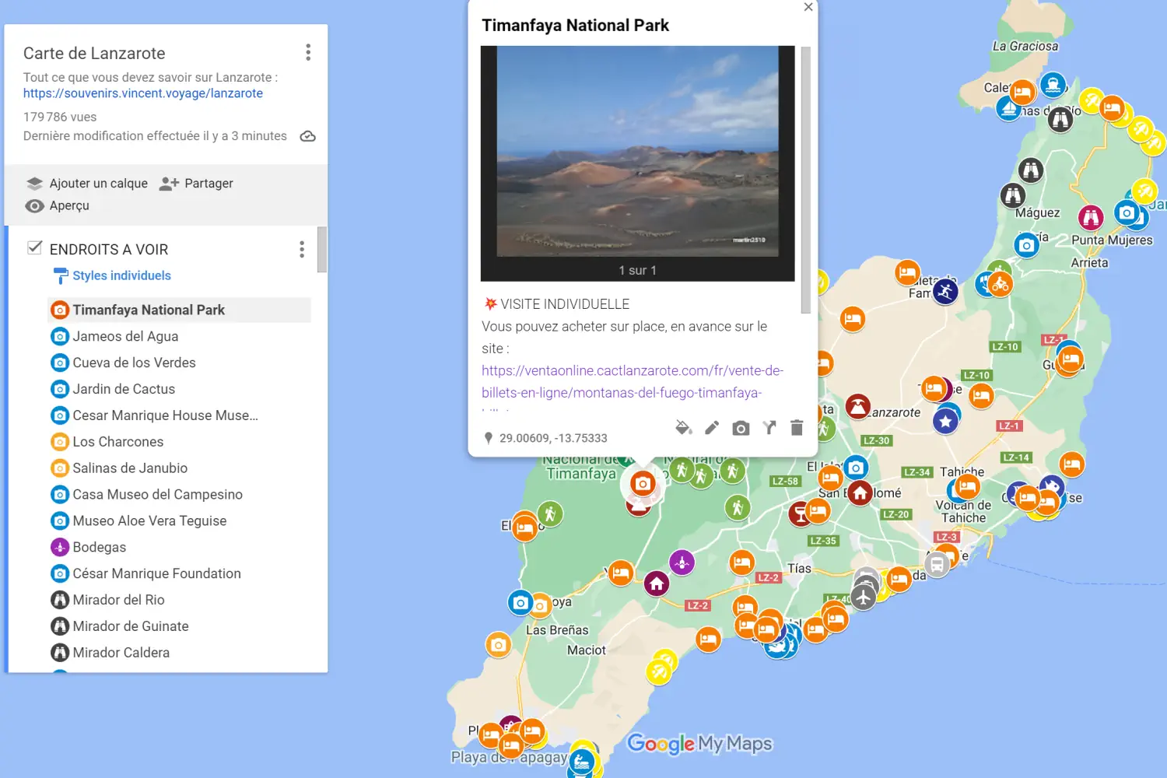Click the cloud save status icon
This screenshot has height=778, width=1167.
point(308,136)
